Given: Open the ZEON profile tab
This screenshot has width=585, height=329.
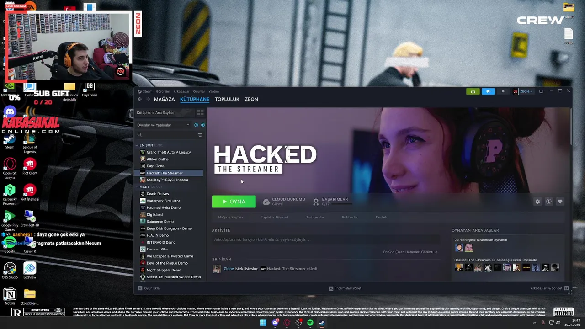Looking at the screenshot, I should coord(251,99).
